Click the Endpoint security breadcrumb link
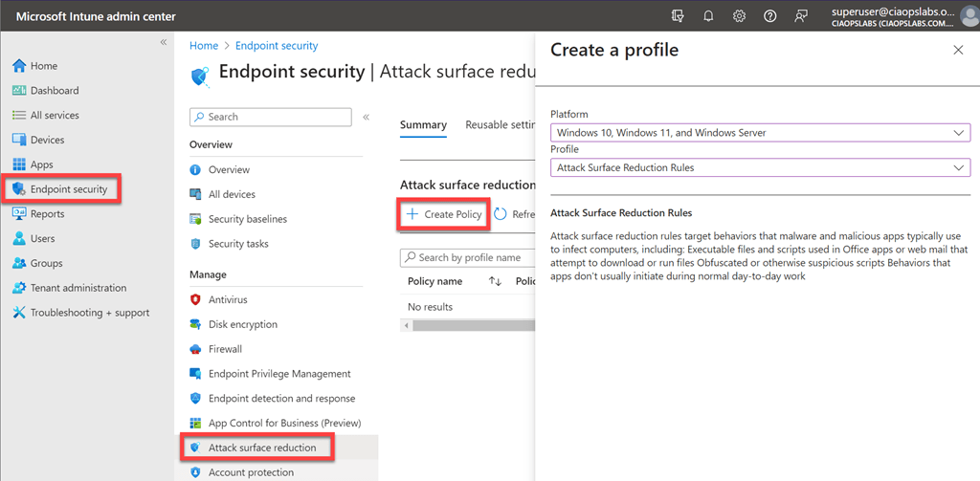 (x=277, y=46)
